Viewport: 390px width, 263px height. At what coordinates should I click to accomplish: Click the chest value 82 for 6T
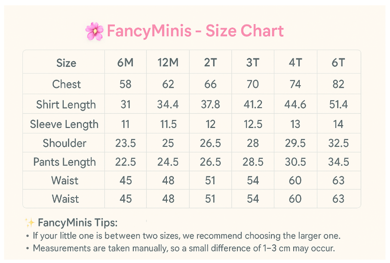pos(338,84)
